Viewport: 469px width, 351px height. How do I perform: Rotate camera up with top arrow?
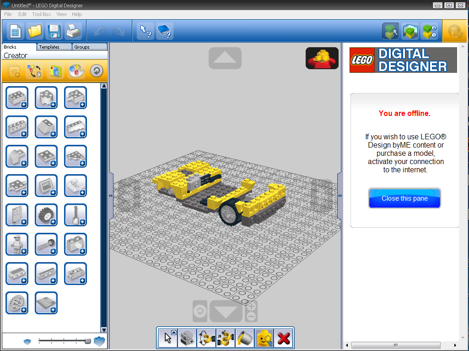pyautogui.click(x=225, y=58)
